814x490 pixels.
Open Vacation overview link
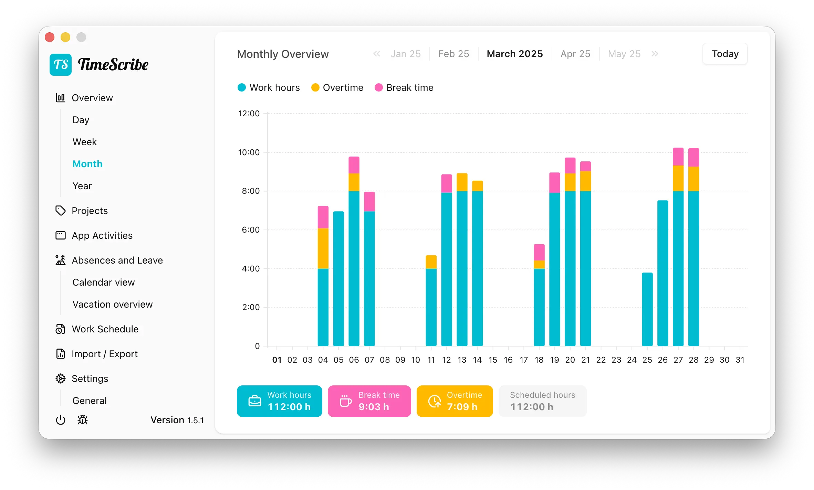pos(112,304)
